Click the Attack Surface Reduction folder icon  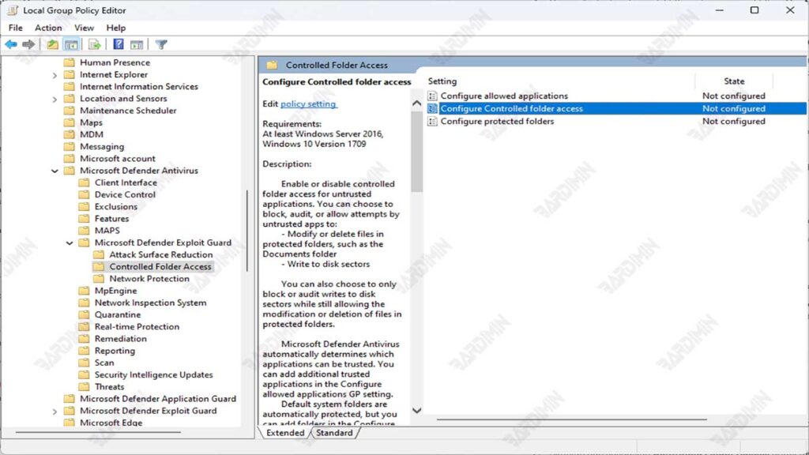[99, 255]
